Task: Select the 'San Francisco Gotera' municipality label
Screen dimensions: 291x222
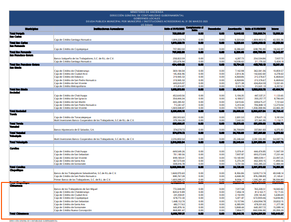Action: point(22,55)
